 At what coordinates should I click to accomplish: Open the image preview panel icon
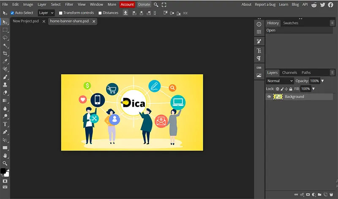(x=259, y=76)
